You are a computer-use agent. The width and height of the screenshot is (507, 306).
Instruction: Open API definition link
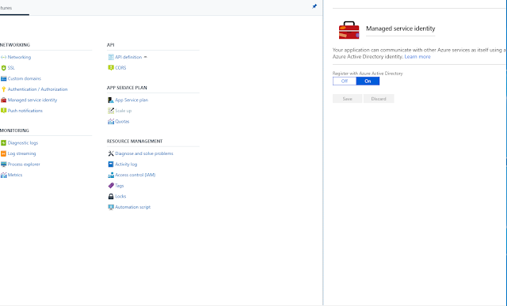128,57
